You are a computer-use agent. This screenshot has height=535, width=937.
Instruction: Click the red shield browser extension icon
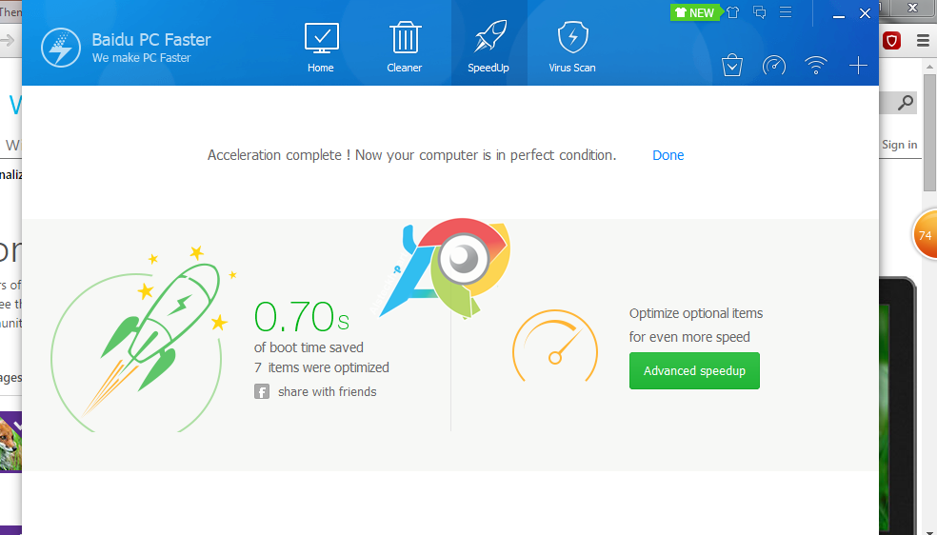(x=891, y=41)
